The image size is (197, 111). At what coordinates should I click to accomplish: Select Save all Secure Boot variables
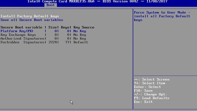click(x=32, y=20)
